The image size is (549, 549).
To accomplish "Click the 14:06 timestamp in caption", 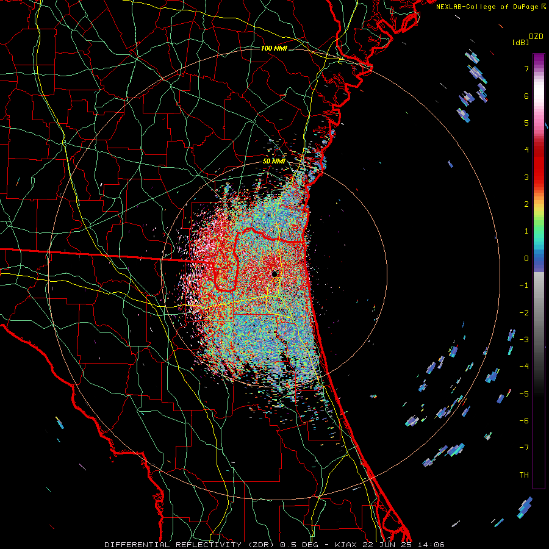I will [x=431, y=545].
